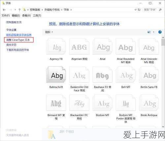Go back with the left arrow
The height and width of the screenshot is (141, 165).
click(x=4, y=10)
